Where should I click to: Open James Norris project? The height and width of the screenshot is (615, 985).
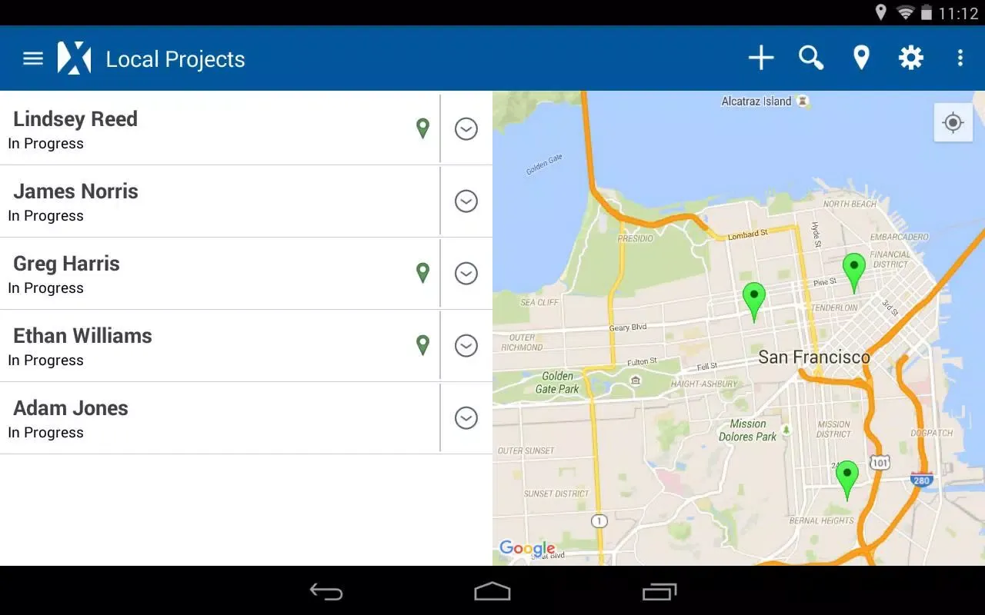coord(219,201)
